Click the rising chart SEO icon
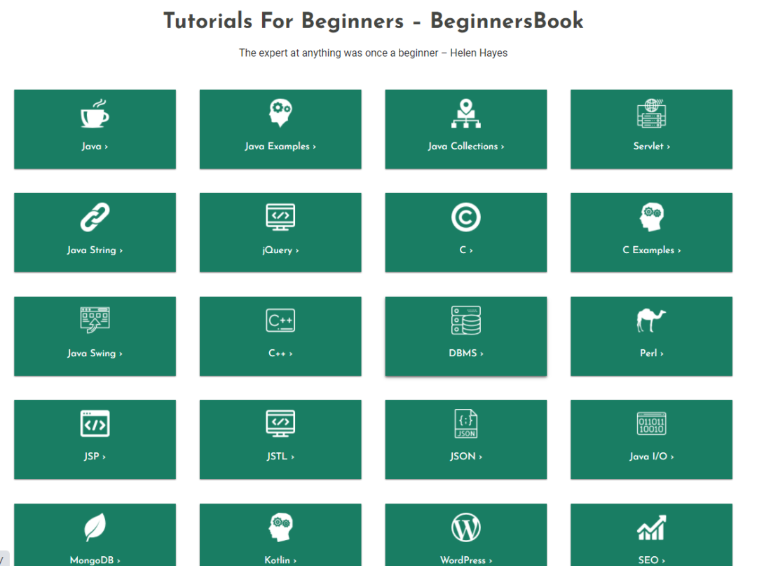This screenshot has width=757, height=566. pyautogui.click(x=651, y=527)
